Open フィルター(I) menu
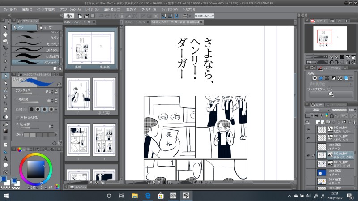This screenshot has width=358, height=201. (x=149, y=9)
